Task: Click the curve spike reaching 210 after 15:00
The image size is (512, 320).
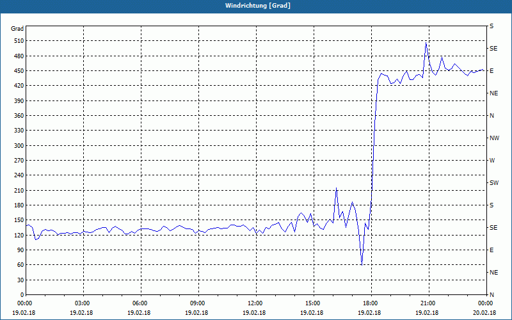Action: [337, 188]
